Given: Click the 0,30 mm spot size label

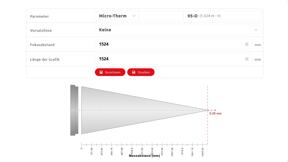Looking at the screenshot, I should click(215, 113).
